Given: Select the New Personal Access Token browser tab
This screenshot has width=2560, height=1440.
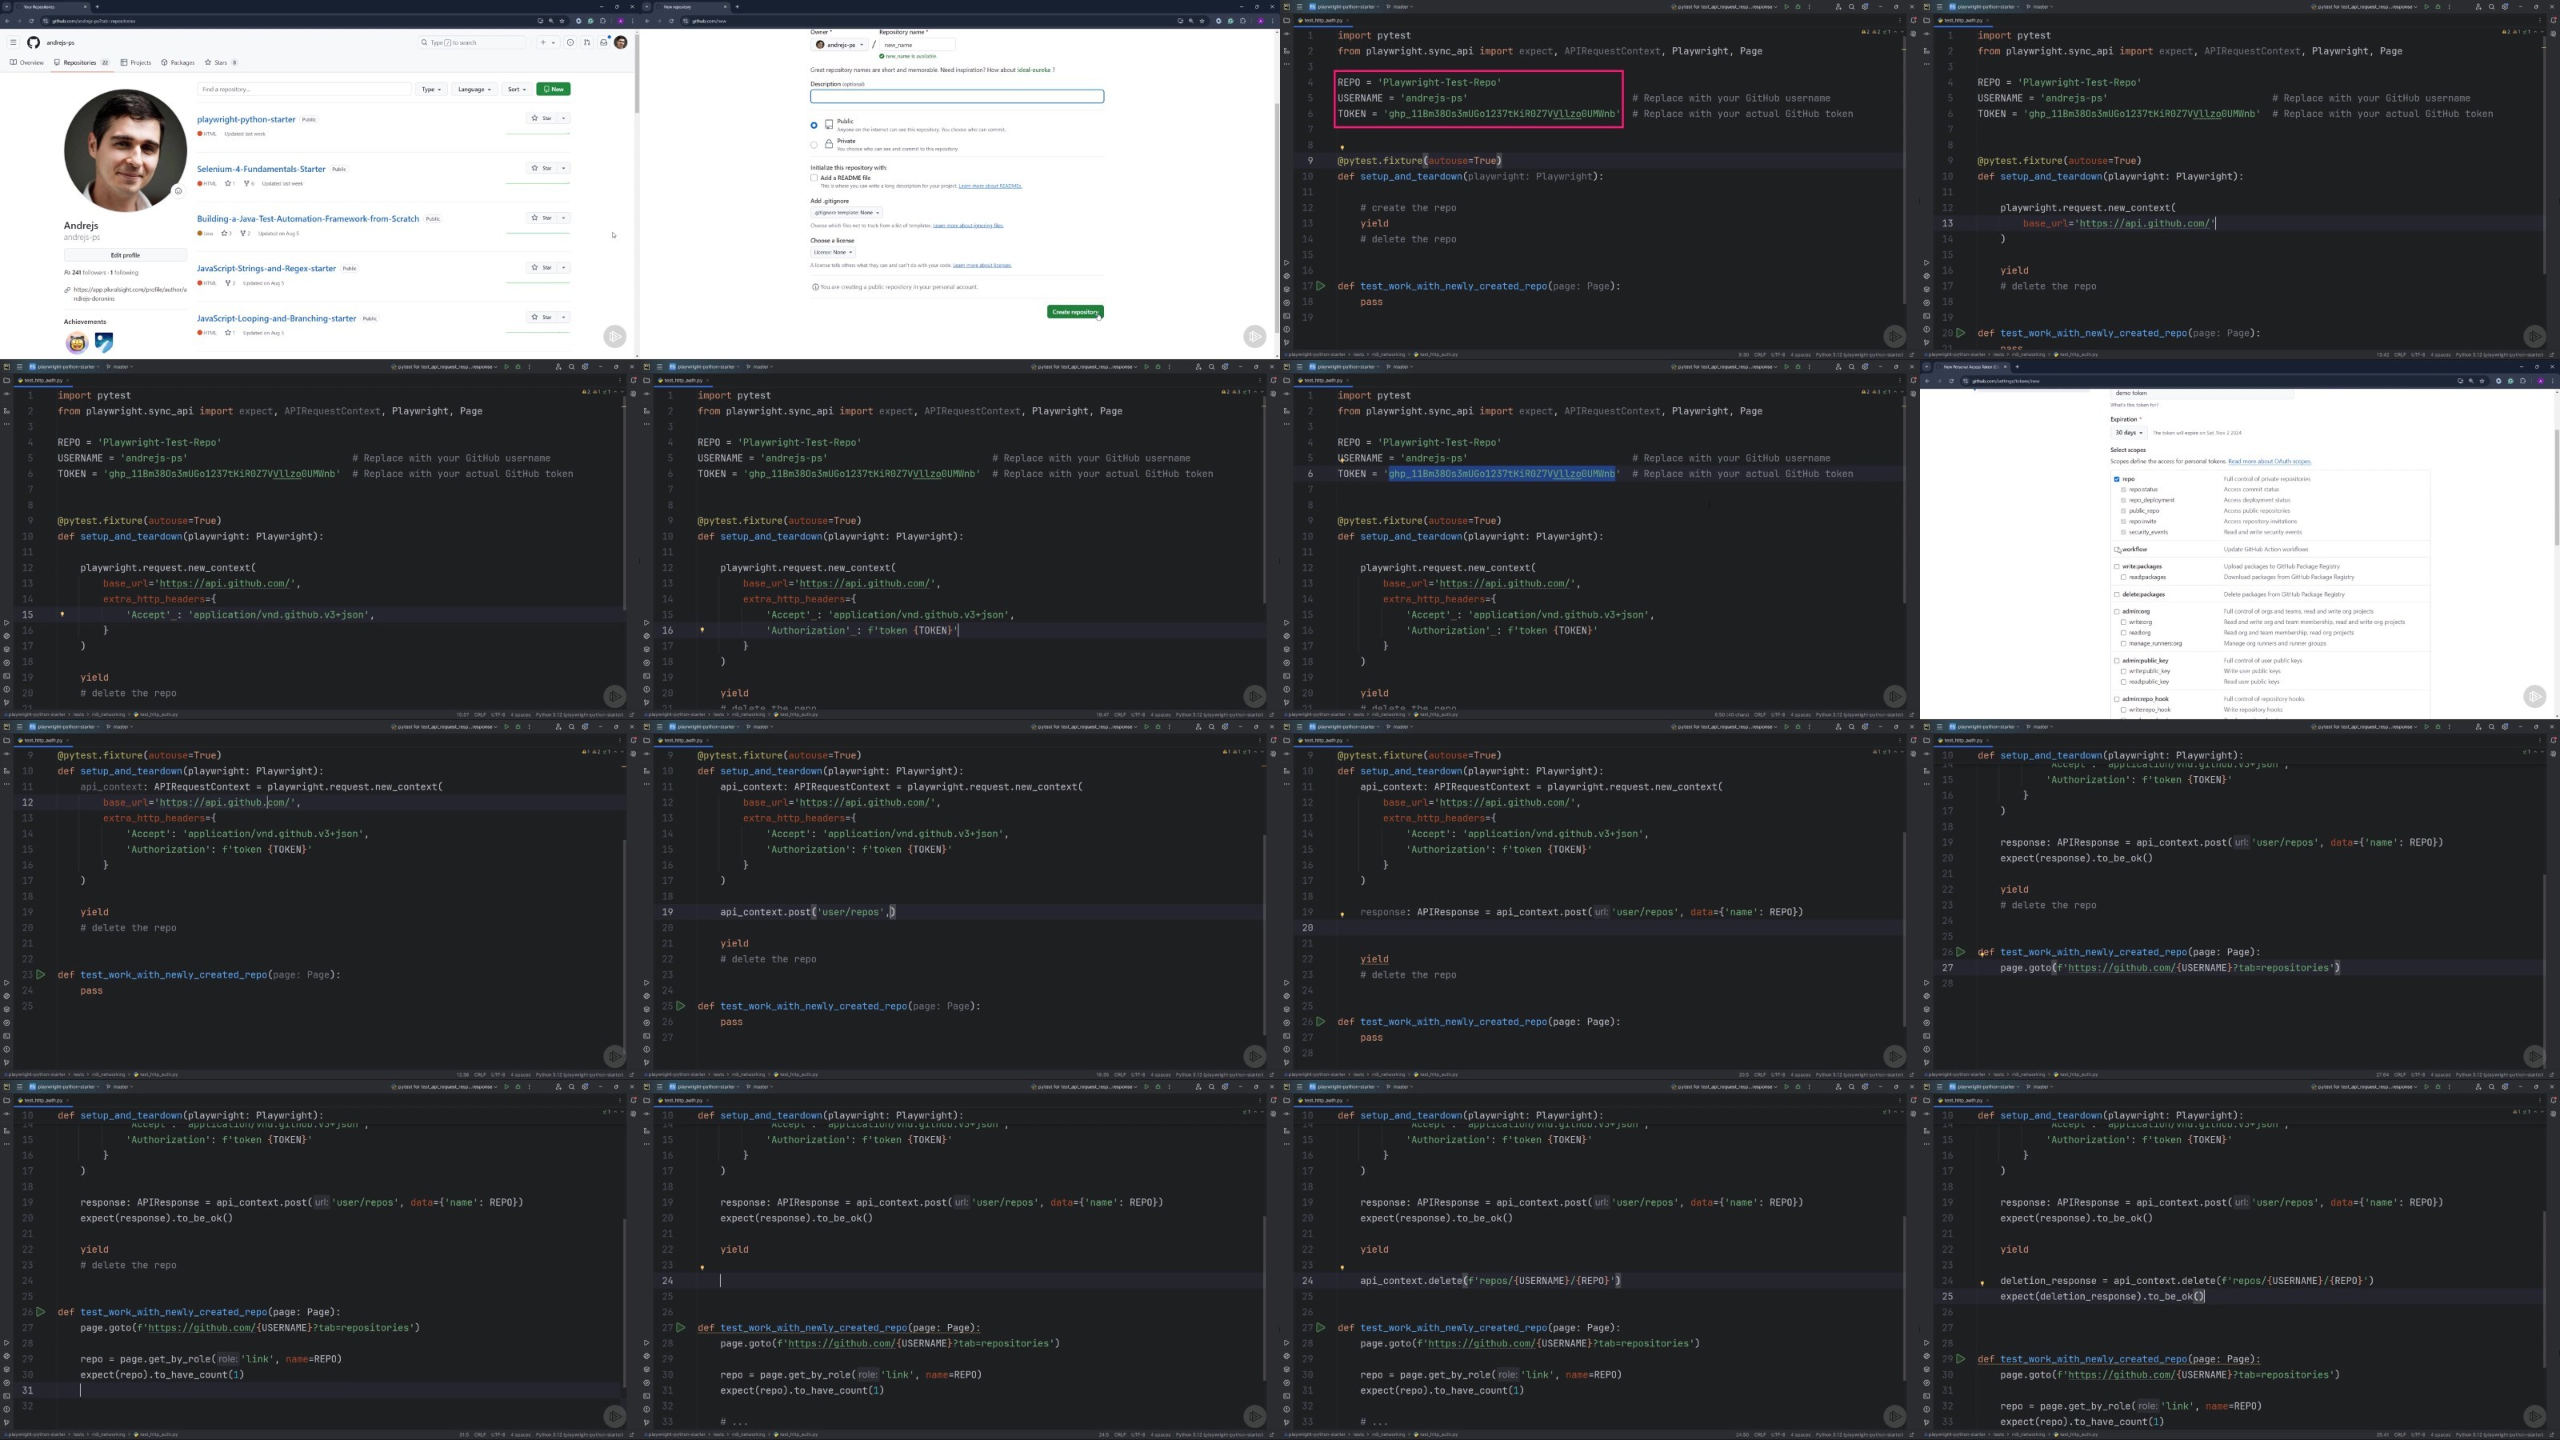Looking at the screenshot, I should [x=1973, y=366].
